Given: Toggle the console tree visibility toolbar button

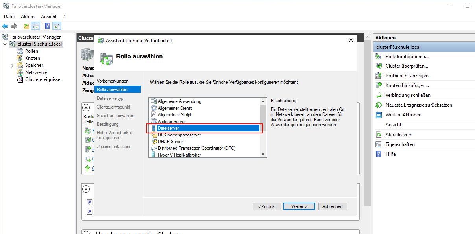Looking at the screenshot, I should (x=35, y=26).
